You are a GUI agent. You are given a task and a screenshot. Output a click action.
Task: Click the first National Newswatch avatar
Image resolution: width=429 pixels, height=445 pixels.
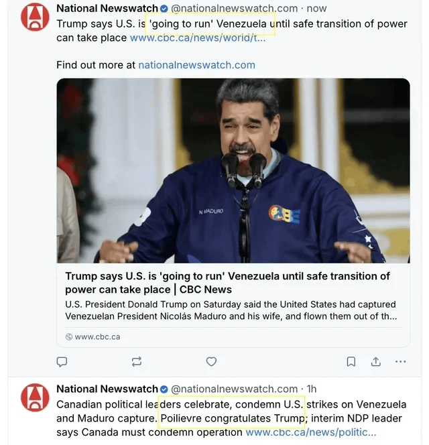coord(35,17)
